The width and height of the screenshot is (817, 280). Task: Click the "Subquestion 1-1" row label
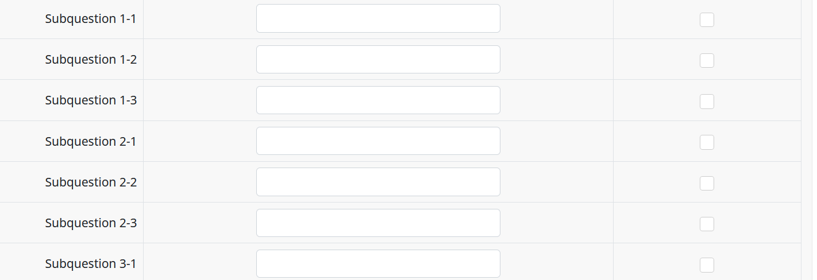tap(91, 18)
